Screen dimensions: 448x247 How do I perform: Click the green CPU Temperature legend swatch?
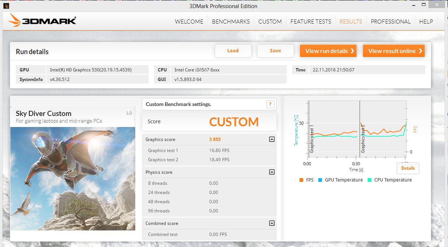(x=370, y=180)
